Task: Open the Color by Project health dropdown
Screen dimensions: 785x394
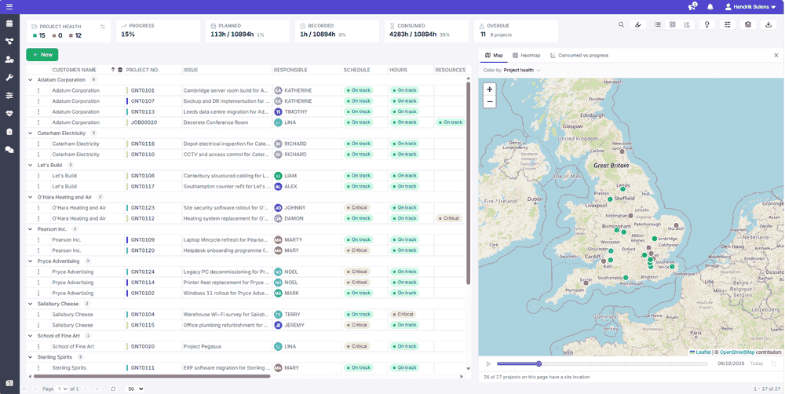Action: pyautogui.click(x=522, y=71)
